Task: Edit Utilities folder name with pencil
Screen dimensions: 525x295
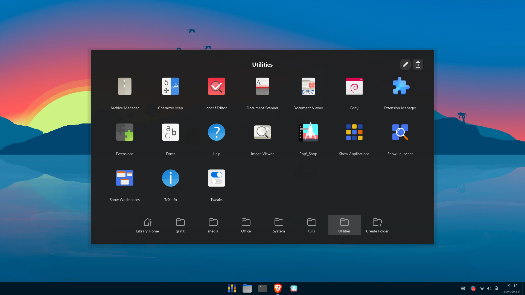Action: [405, 64]
